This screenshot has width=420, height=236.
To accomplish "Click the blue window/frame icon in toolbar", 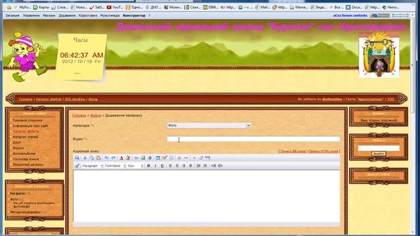I will coord(157,158).
